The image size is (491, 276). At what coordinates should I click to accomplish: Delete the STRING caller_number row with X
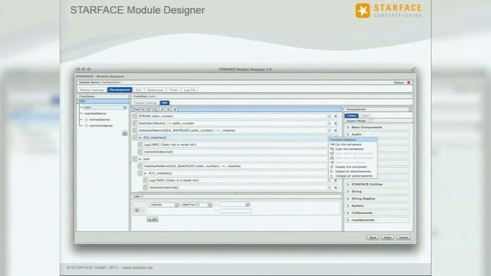(x=336, y=116)
